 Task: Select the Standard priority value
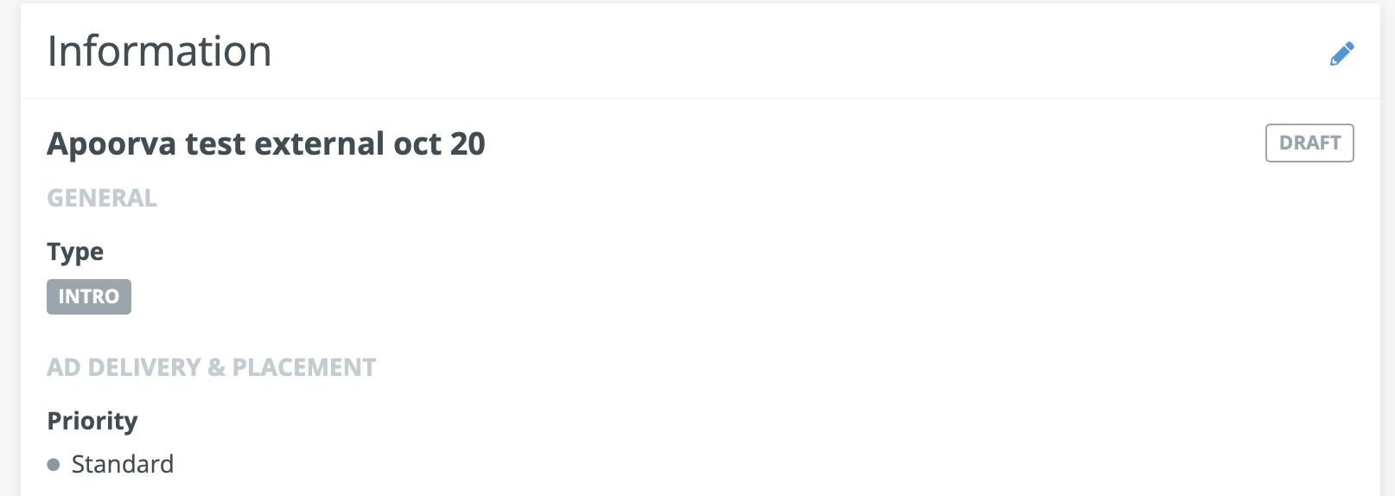[123, 464]
